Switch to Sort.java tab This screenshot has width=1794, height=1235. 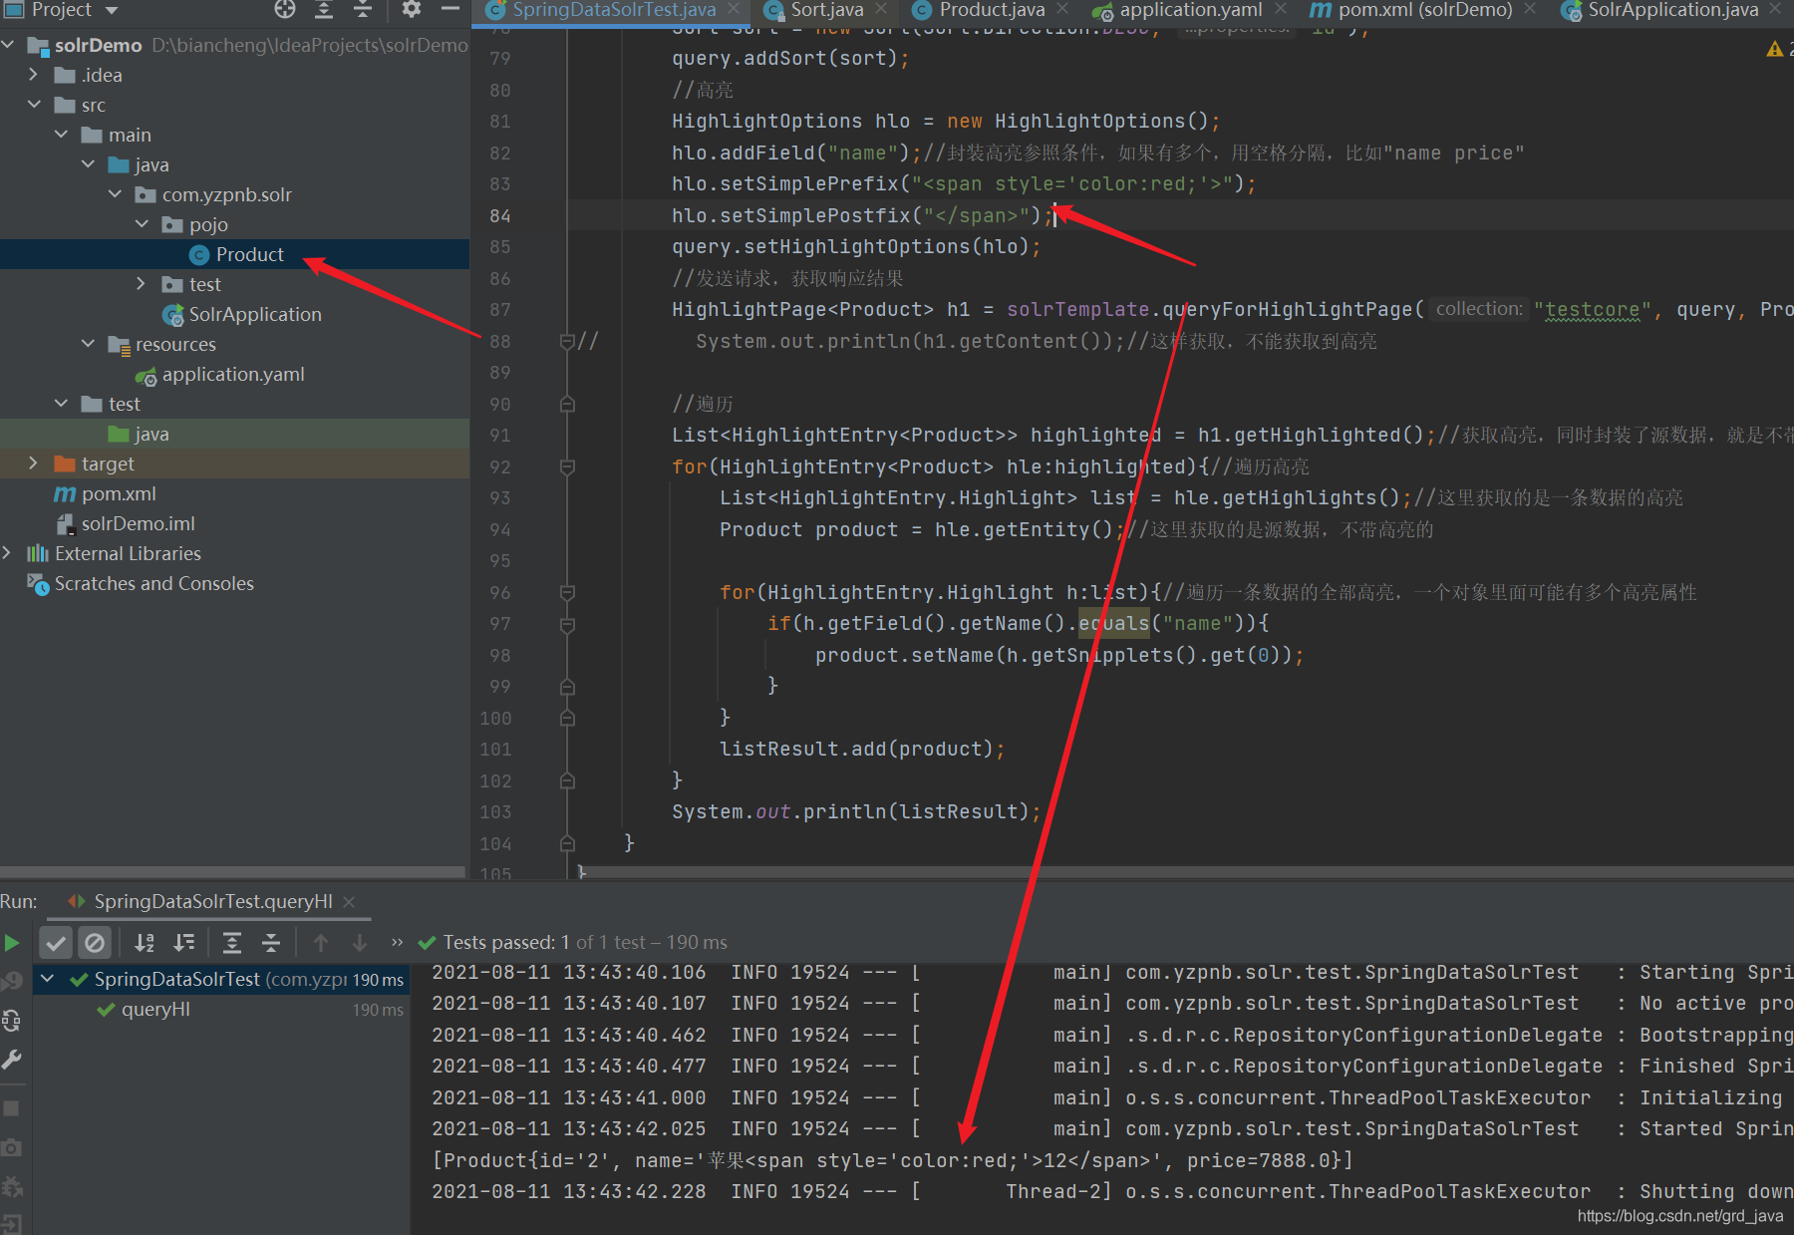point(826,10)
